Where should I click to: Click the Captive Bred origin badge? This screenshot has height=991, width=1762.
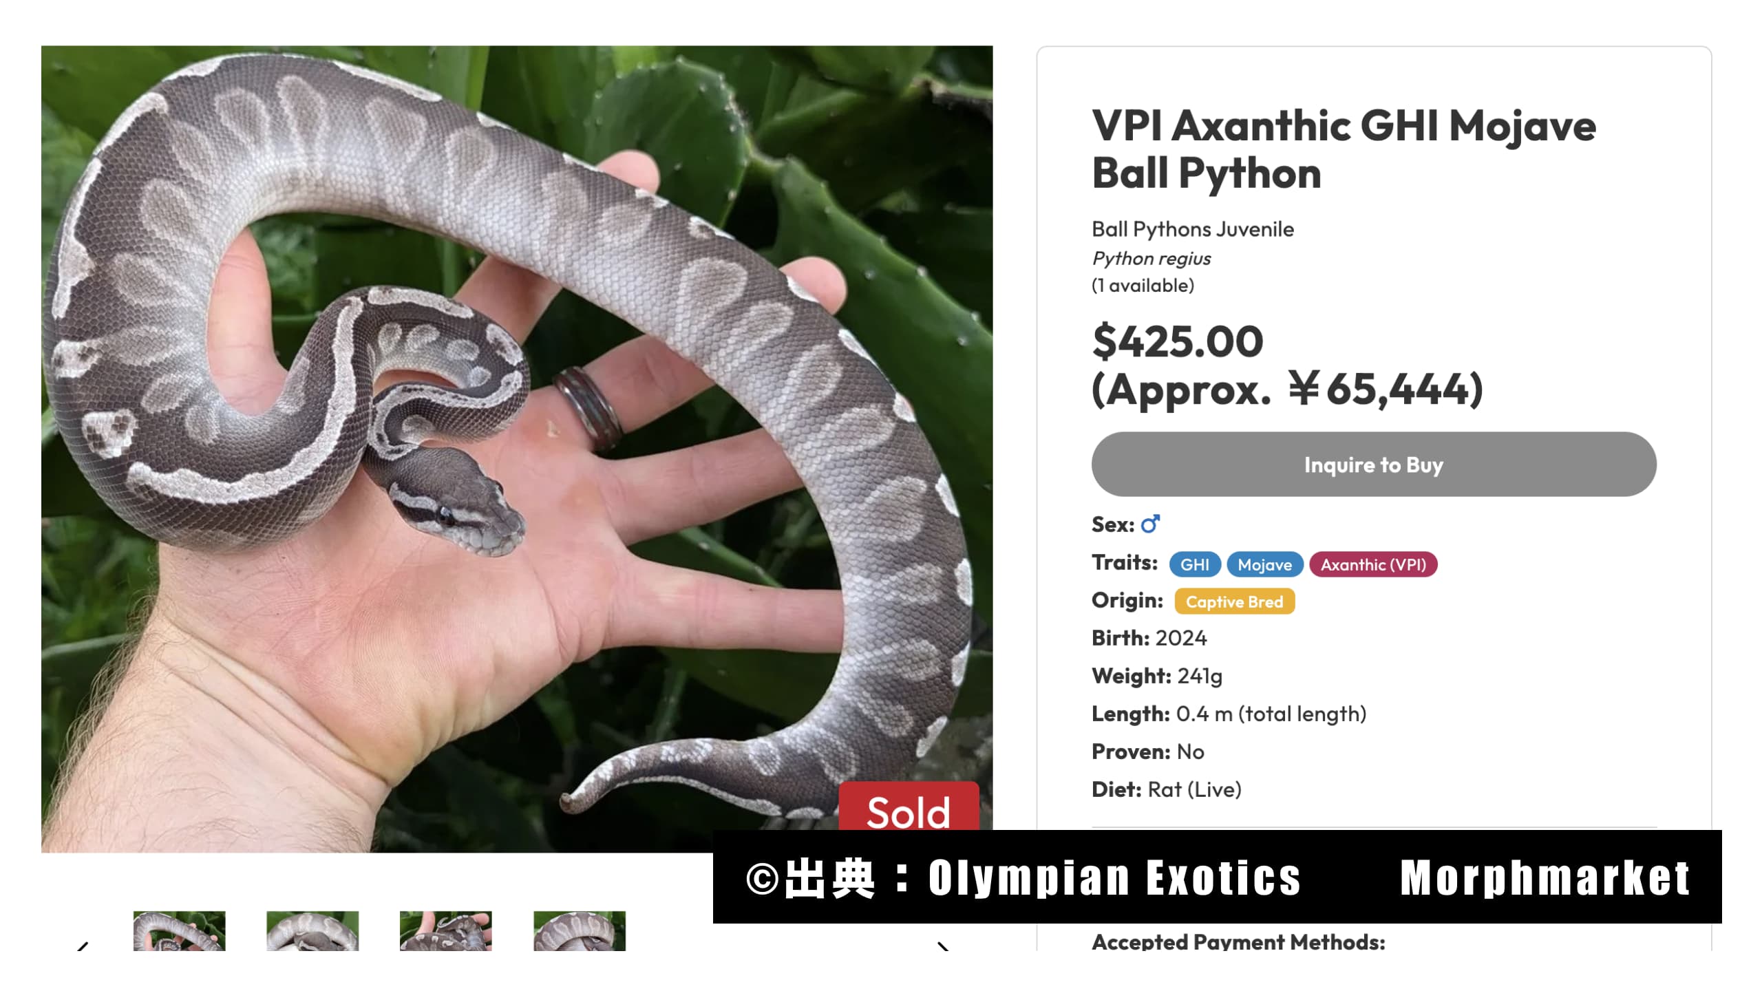(x=1234, y=601)
